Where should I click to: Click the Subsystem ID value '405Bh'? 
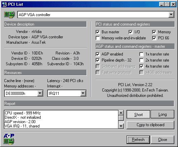coord(37,64)
